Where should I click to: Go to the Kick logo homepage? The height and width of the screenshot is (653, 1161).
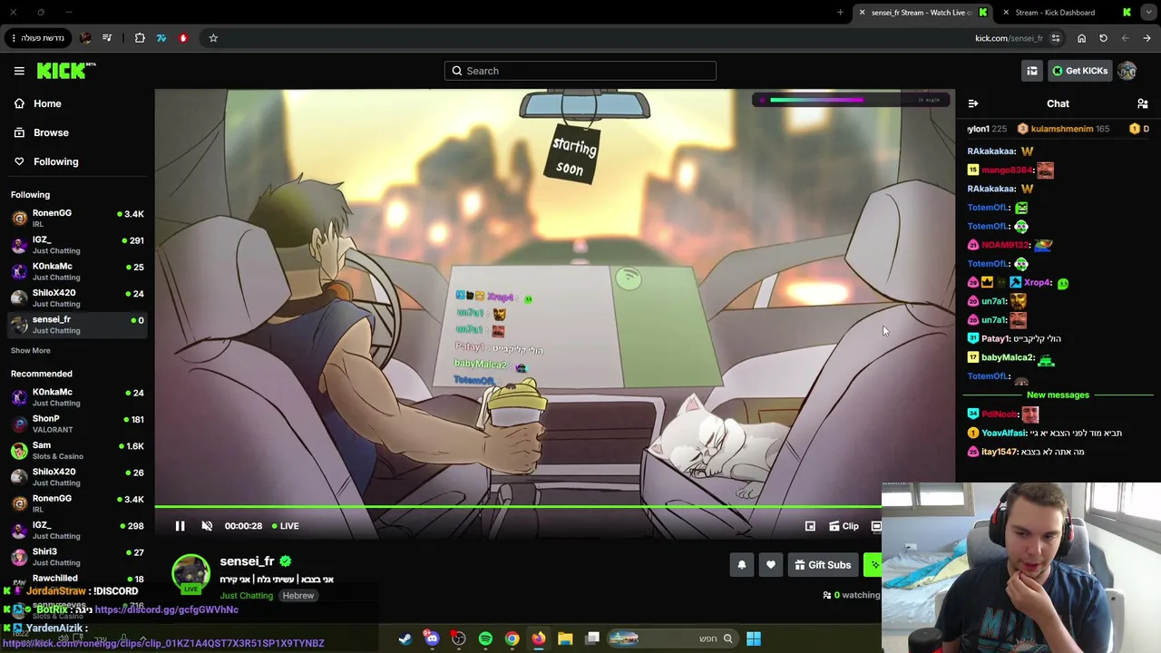pyautogui.click(x=66, y=71)
